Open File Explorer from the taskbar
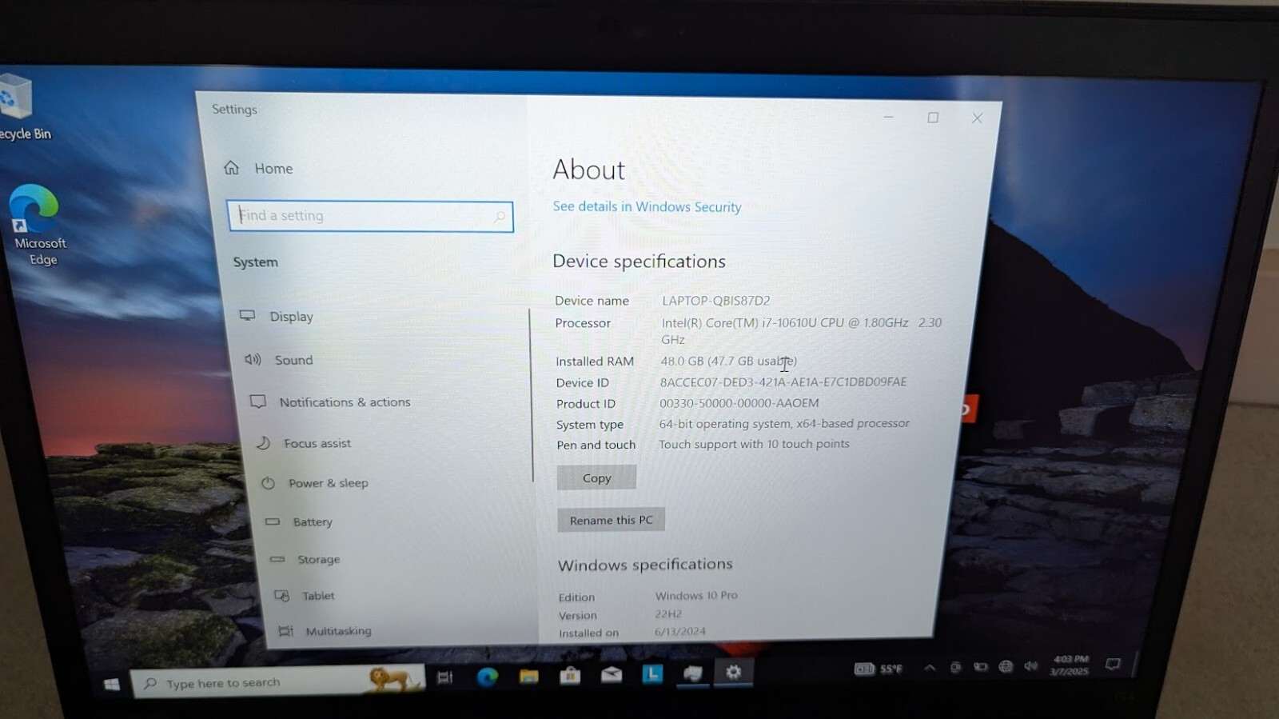Viewport: 1279px width, 719px height. coord(528,677)
